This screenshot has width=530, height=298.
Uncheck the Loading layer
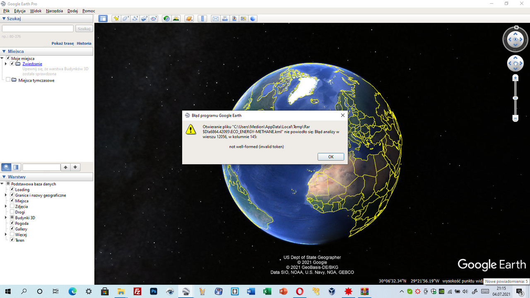12,189
